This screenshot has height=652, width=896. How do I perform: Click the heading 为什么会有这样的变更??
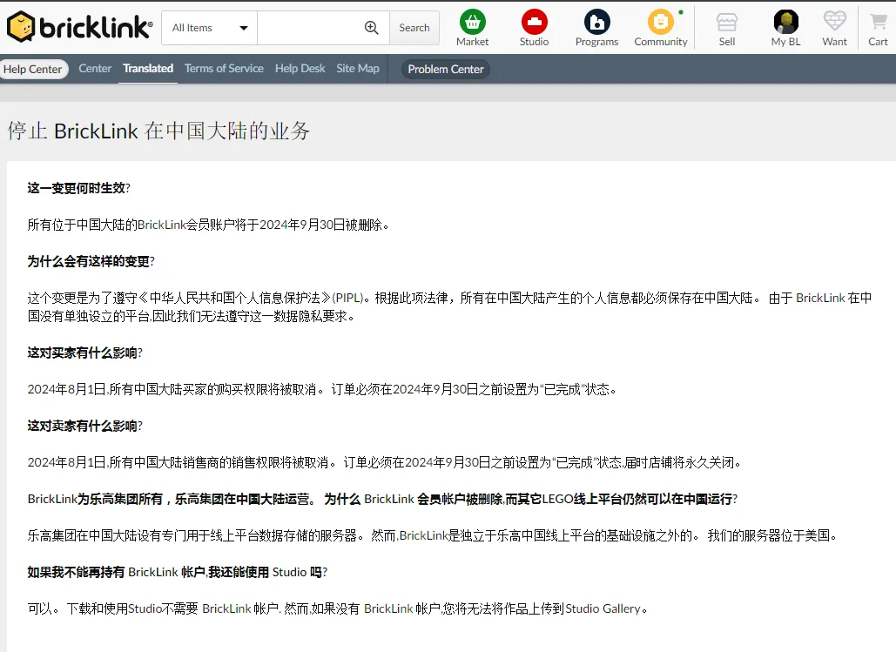[91, 261]
